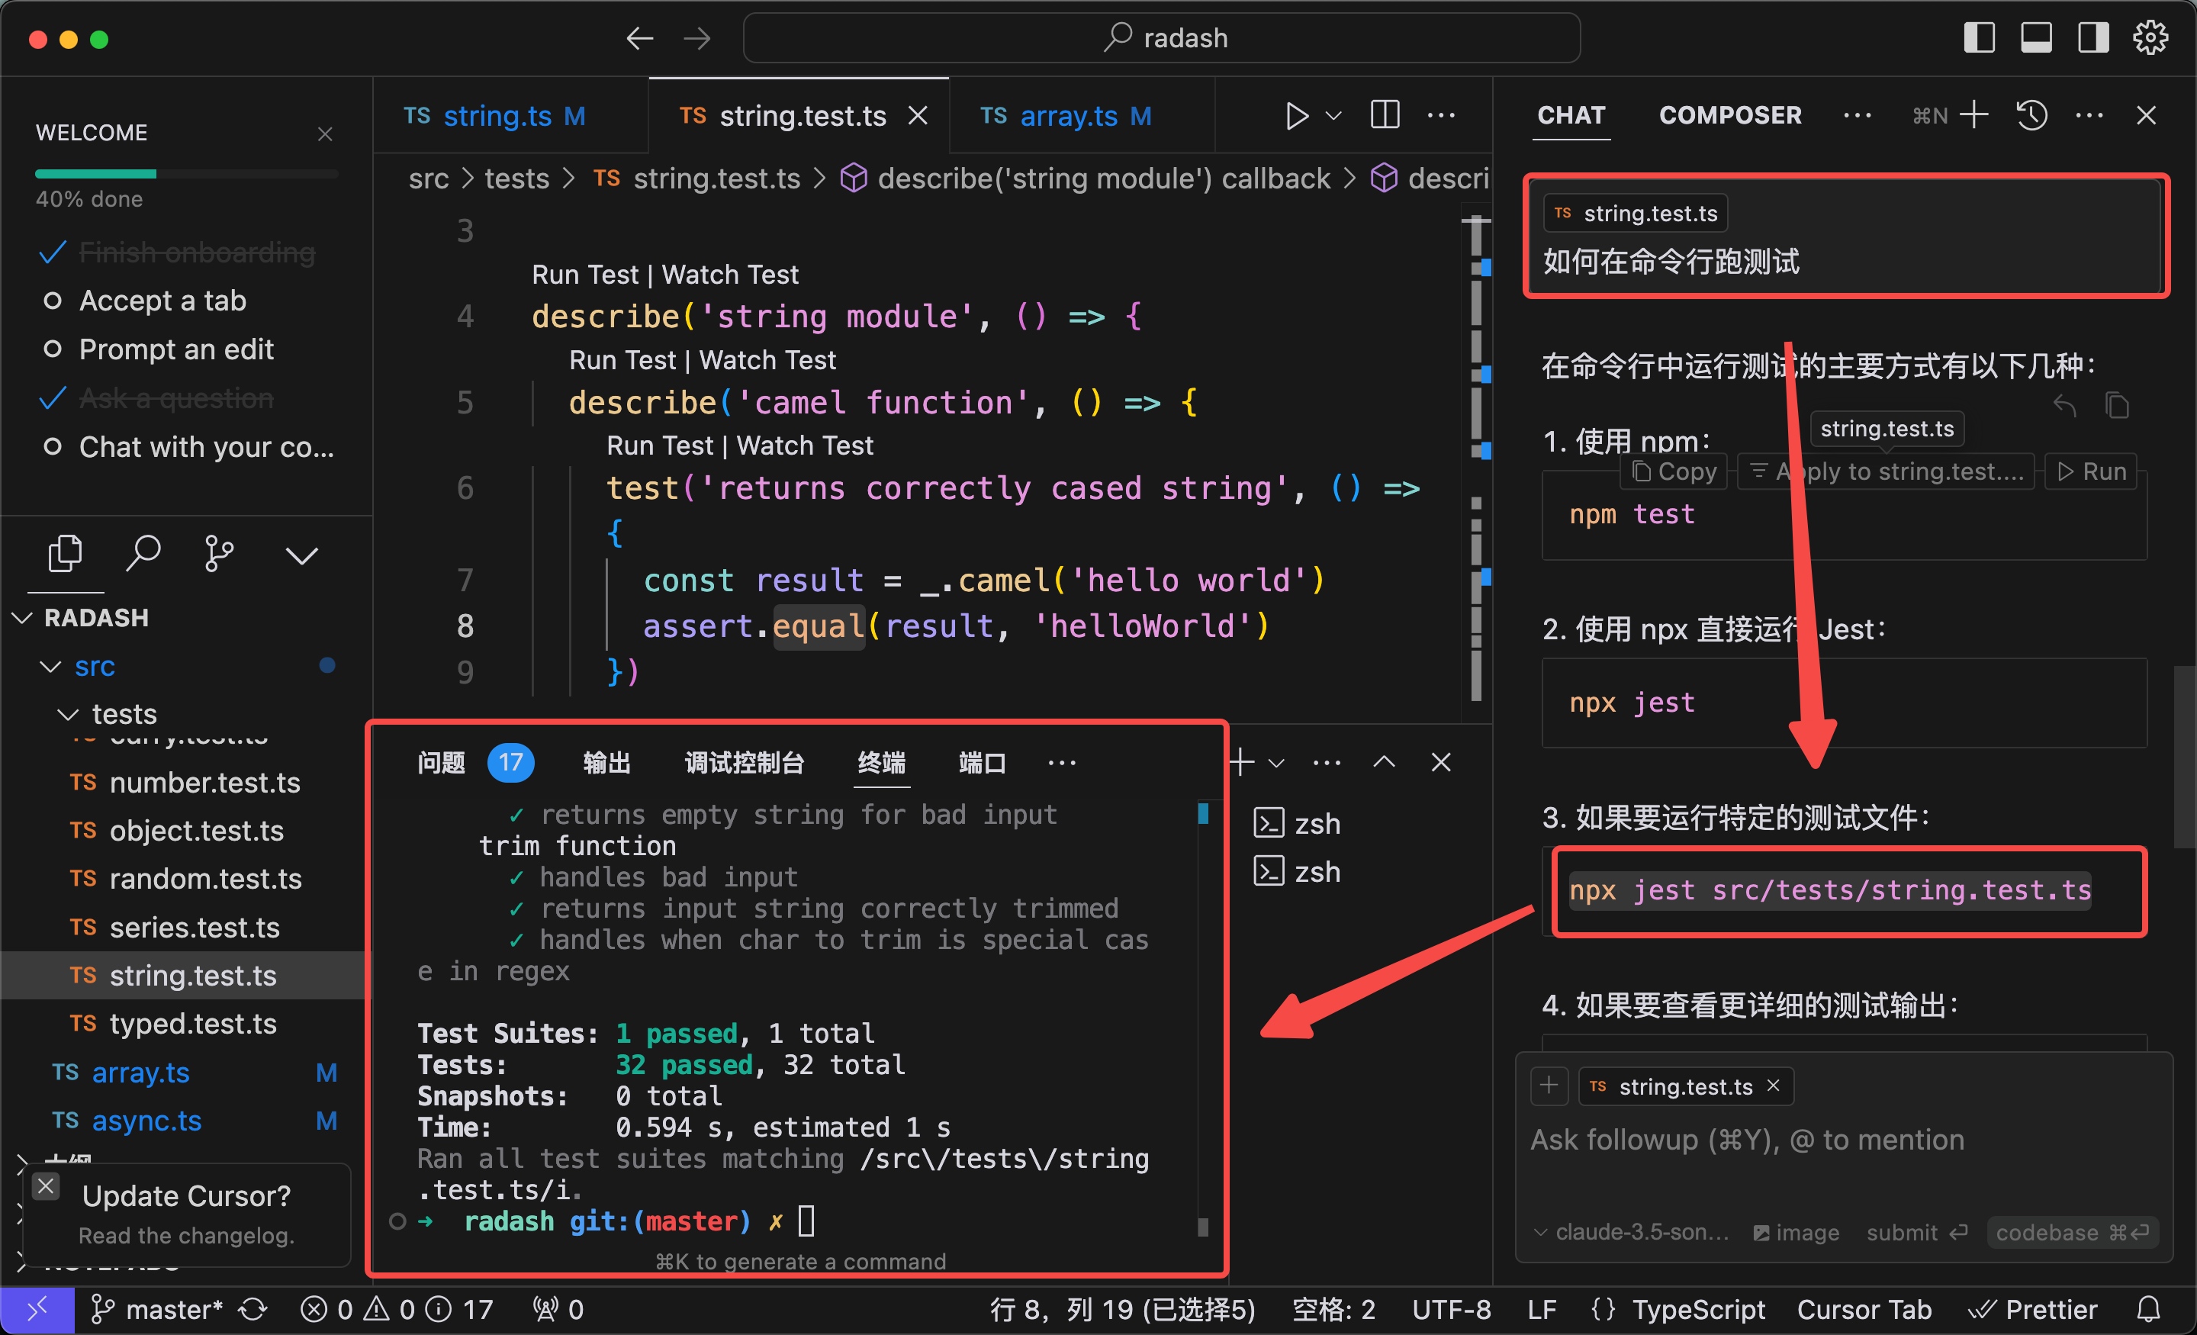Close the Welcome onboarding panel
The image size is (2197, 1335).
click(324, 133)
